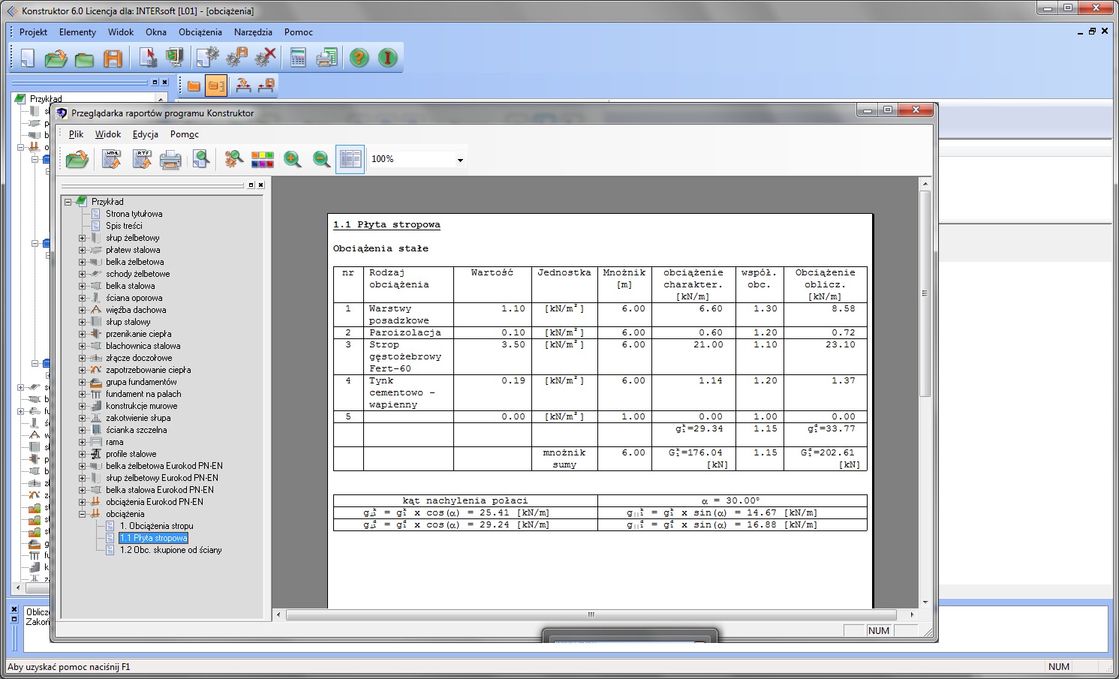Select 1. Obciążenia stropu tree item
Viewport: 1119px width, 679px height.
[156, 526]
